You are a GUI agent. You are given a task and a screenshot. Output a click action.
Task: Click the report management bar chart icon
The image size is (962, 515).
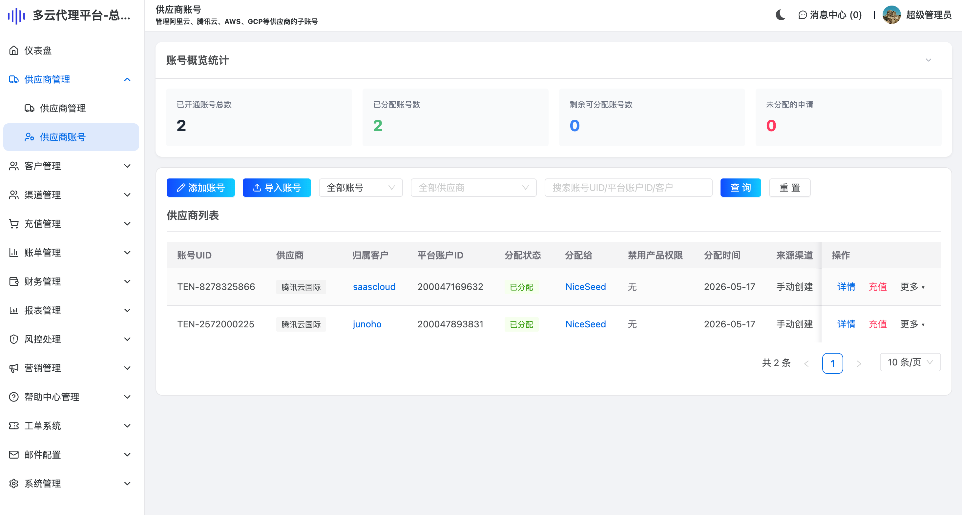14,310
